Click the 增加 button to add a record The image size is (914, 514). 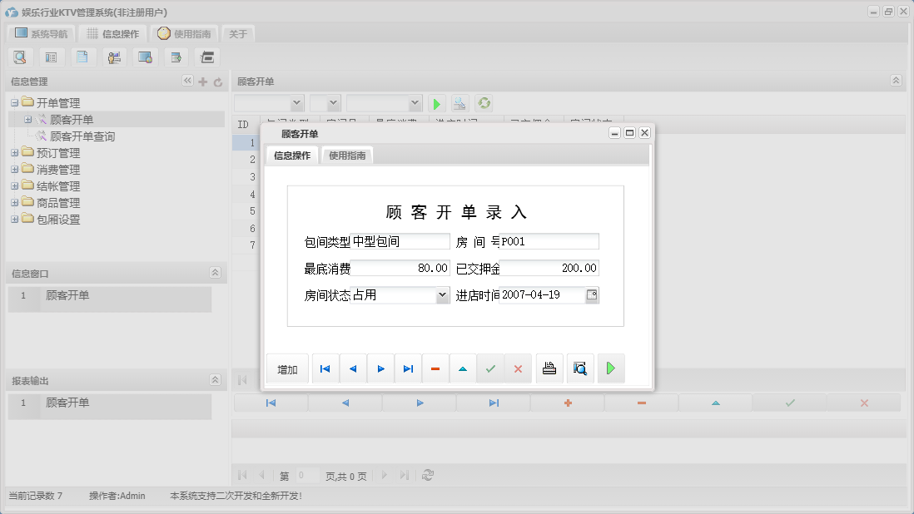(286, 368)
